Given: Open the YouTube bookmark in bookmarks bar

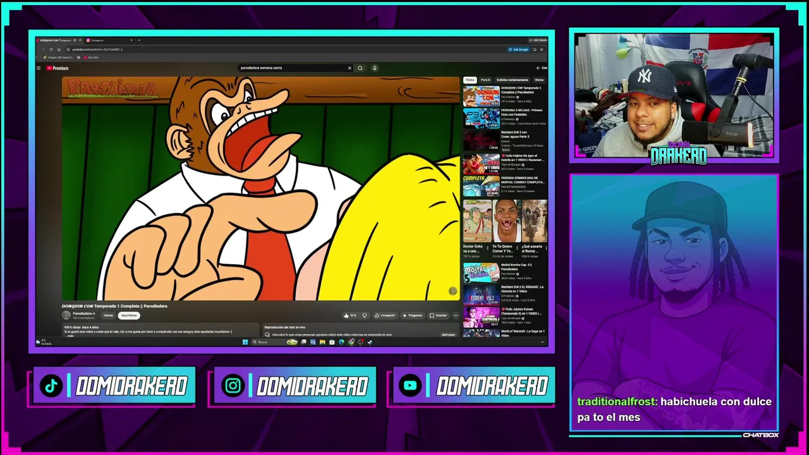Looking at the screenshot, I should click(x=90, y=58).
